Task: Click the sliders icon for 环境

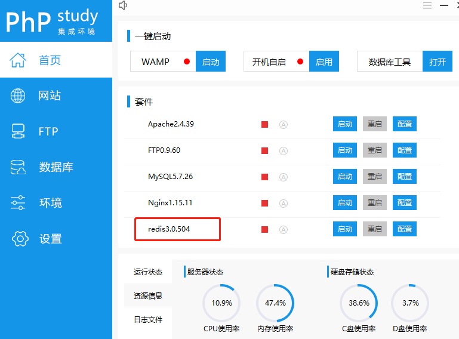Action: pyautogui.click(x=18, y=202)
